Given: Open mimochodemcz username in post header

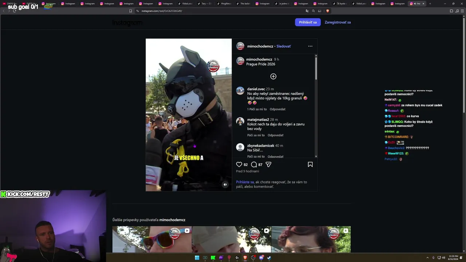Looking at the screenshot, I should 260,46.
